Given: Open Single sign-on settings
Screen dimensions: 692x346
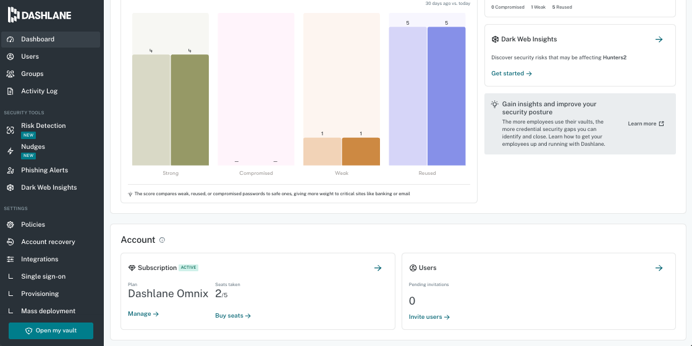Looking at the screenshot, I should 51,276.
